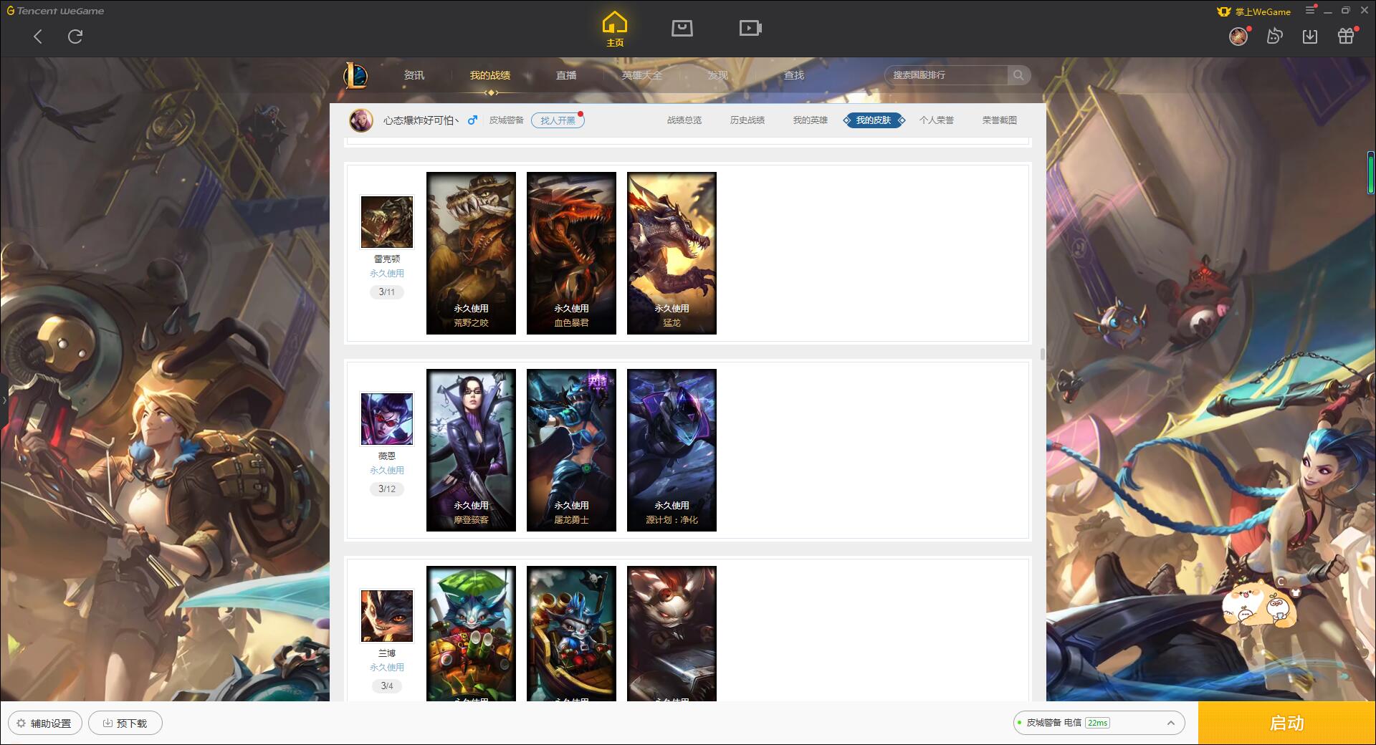Image resolution: width=1376 pixels, height=745 pixels.
Task: Open the 摩登骇客 skin card
Action: tap(471, 450)
